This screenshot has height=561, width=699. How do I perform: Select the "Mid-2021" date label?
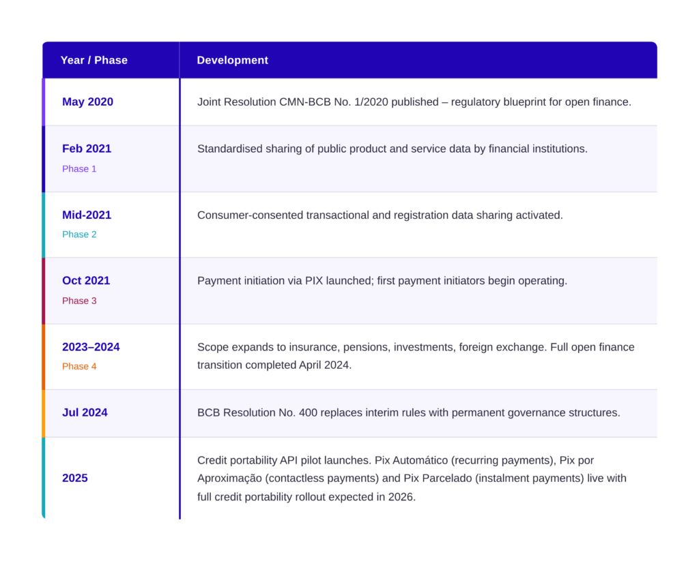87,215
